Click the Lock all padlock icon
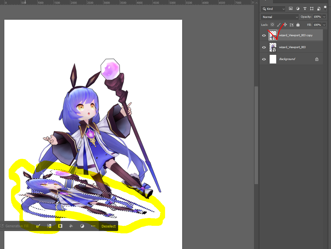The width and height of the screenshot is (331, 249). click(x=298, y=25)
